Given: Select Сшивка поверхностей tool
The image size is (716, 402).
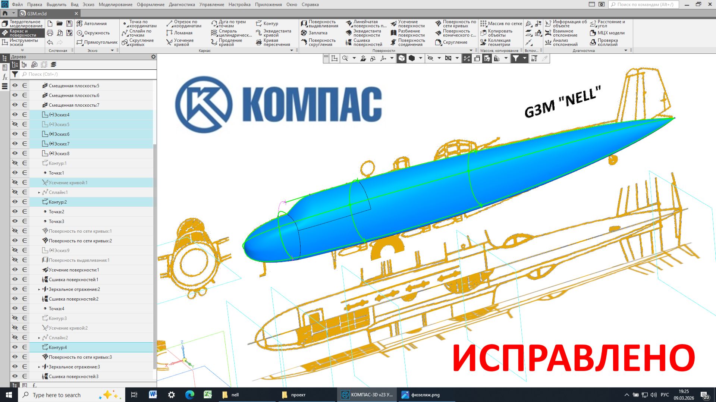Looking at the screenshot, I should click(364, 42).
